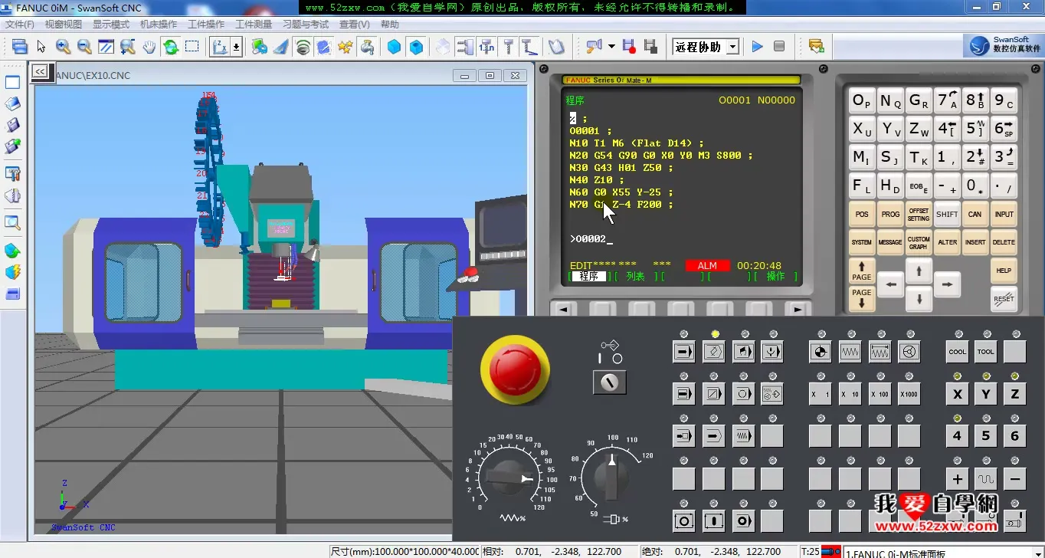Expand the view axis ZX dropdown arrow
The height and width of the screenshot is (558, 1045).
point(236,47)
